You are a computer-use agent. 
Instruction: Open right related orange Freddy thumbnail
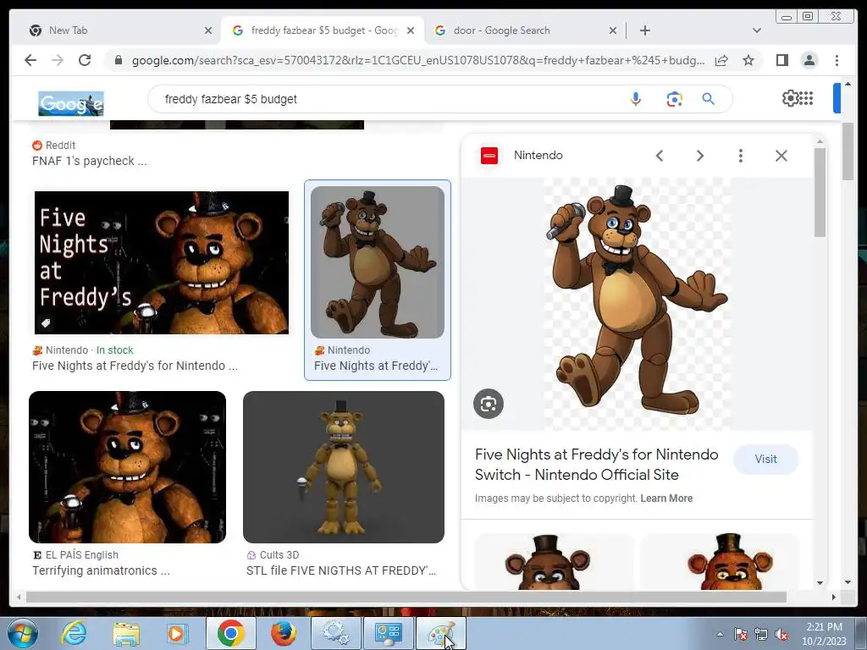[720, 562]
